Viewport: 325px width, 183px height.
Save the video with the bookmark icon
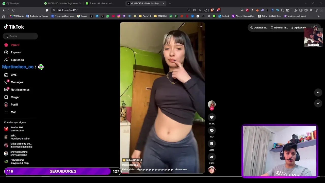tap(212, 144)
